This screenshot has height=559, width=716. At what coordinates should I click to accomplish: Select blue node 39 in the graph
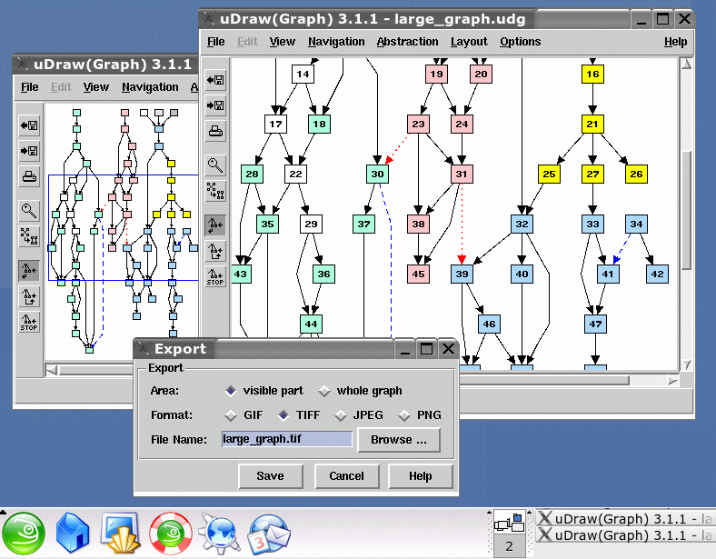click(462, 274)
